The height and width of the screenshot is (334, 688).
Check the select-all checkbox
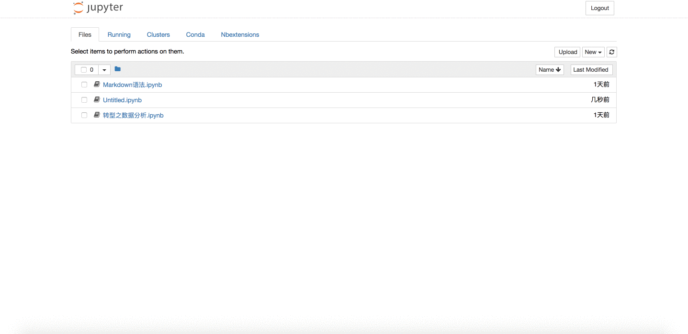84,69
